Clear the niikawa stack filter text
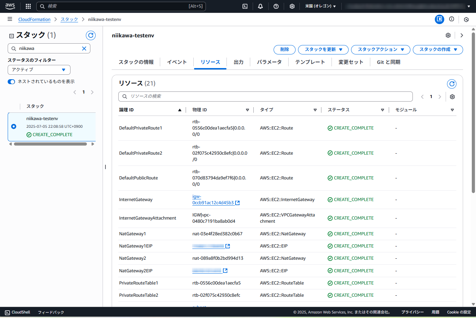476x318 pixels. pyautogui.click(x=84, y=49)
